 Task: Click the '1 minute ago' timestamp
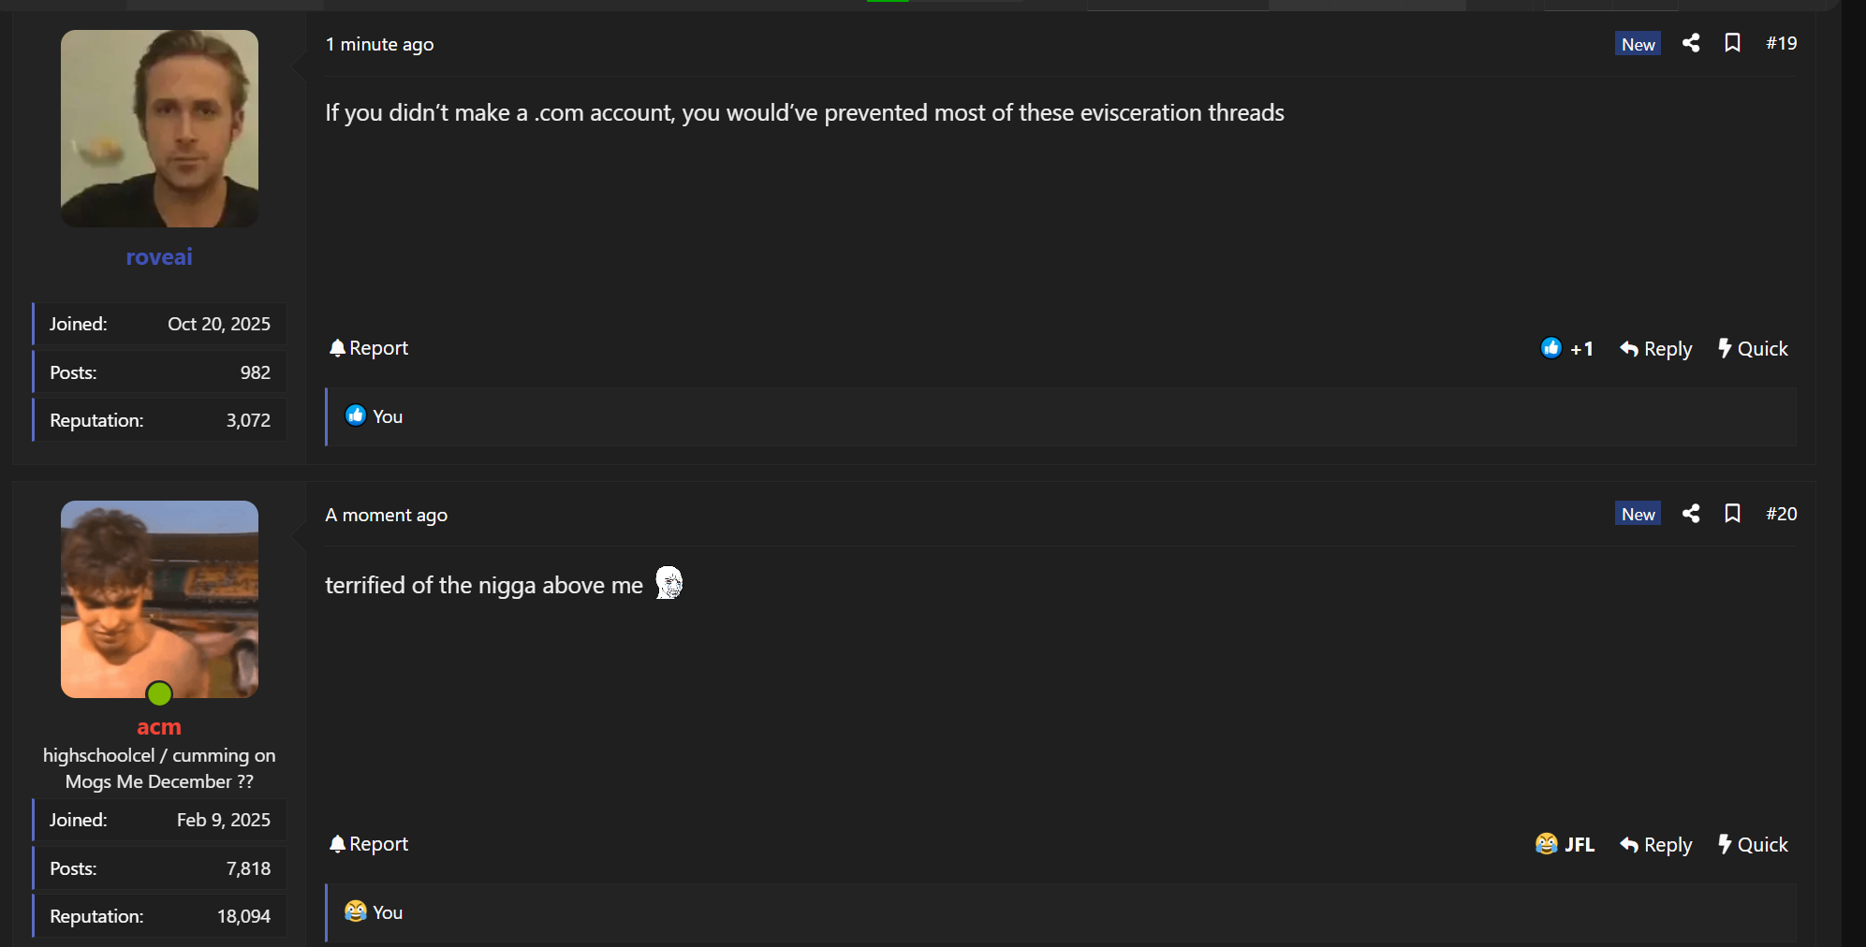379,44
